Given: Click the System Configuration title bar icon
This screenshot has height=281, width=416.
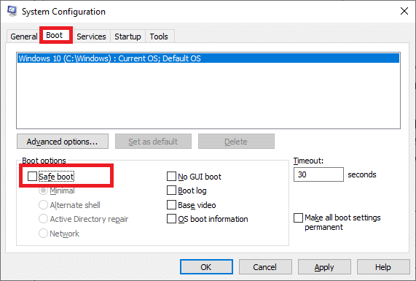Looking at the screenshot, I should pyautogui.click(x=12, y=11).
